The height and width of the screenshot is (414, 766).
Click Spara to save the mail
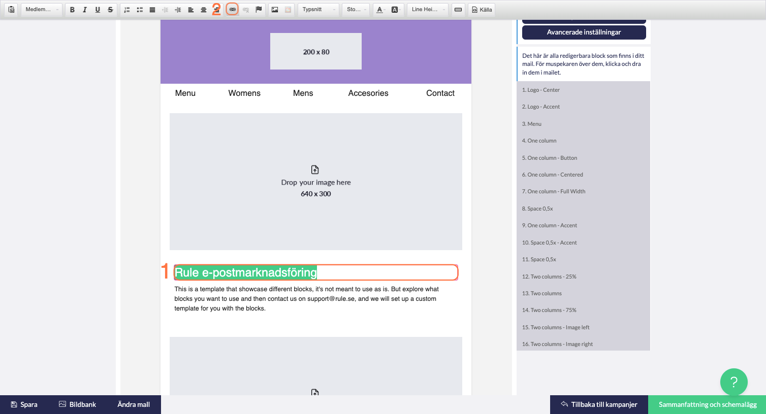(24, 404)
